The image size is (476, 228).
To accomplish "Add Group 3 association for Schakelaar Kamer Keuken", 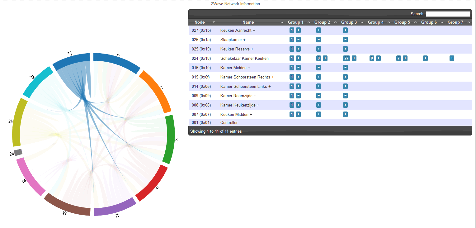I will click(354, 58).
